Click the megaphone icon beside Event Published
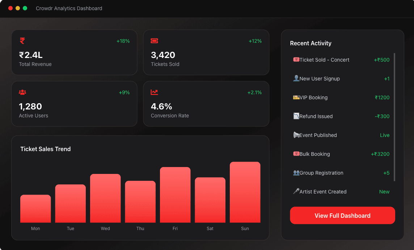Image resolution: width=414 pixels, height=250 pixels. tap(296, 135)
